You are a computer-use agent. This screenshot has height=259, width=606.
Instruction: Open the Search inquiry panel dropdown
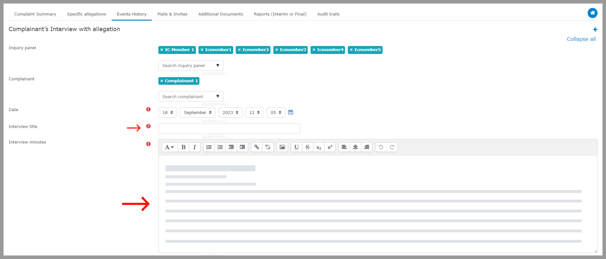pyautogui.click(x=191, y=65)
